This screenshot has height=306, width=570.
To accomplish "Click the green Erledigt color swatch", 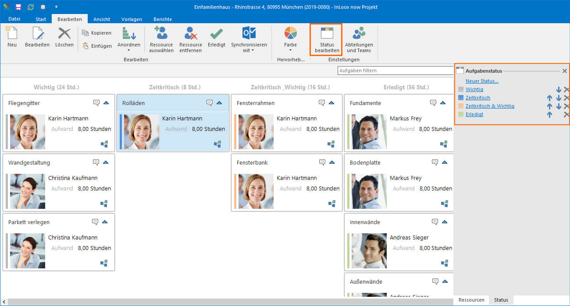I will pos(460,114).
